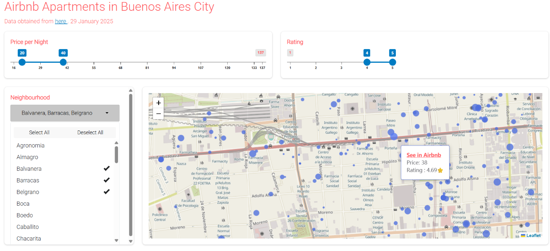Collapse the Balvanera, Barracas, Belgrano dropdown
This screenshot has width=550, height=251.
point(65,113)
